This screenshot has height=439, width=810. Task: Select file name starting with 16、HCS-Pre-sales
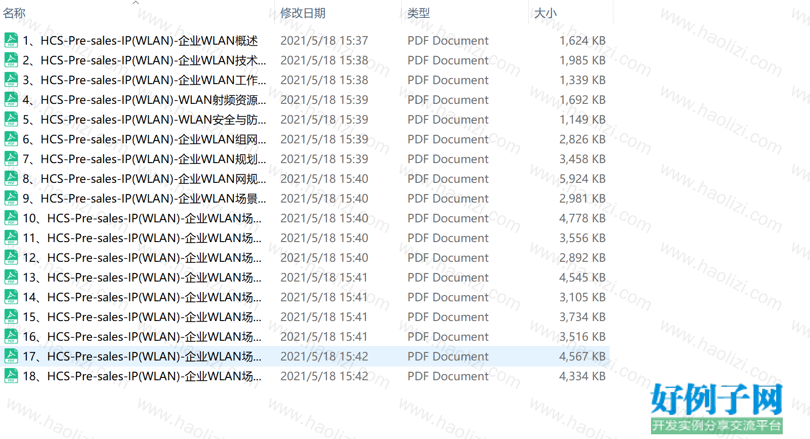click(x=142, y=337)
